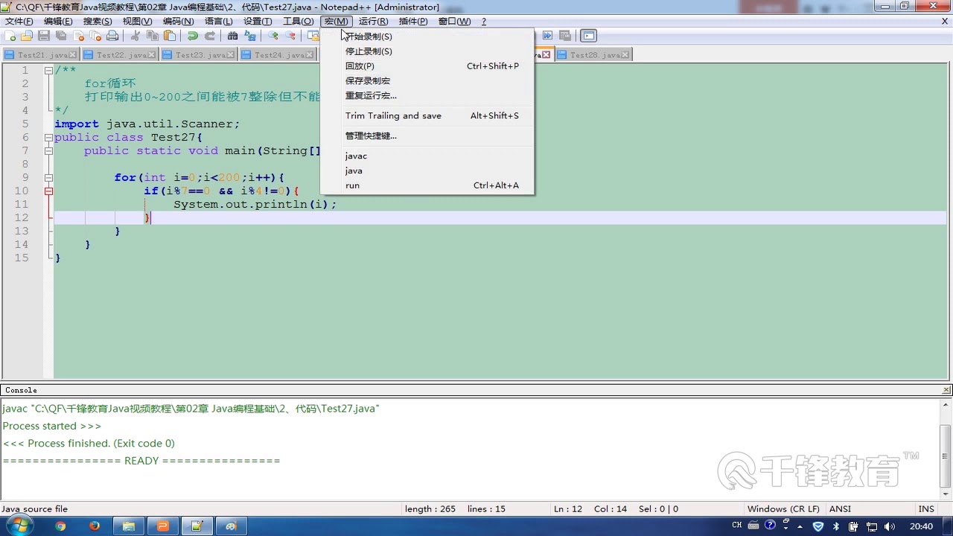Click the Close document toolbar icon

[x=78, y=36]
